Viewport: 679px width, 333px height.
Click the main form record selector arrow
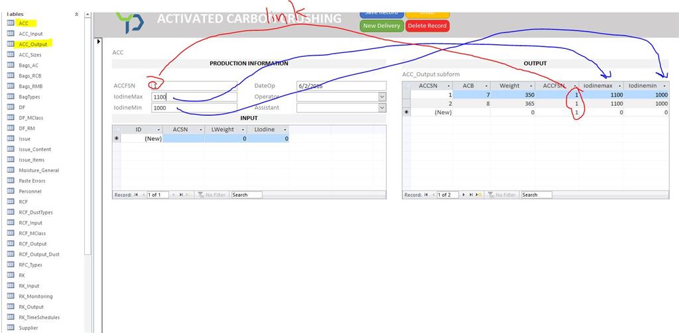click(99, 42)
